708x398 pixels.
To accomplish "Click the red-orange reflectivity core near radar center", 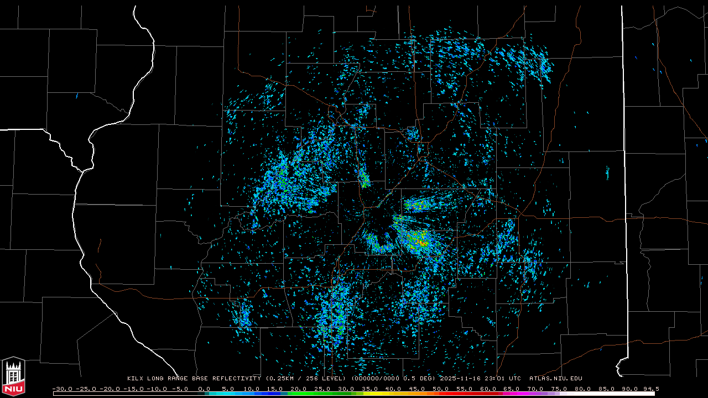I will click(422, 243).
